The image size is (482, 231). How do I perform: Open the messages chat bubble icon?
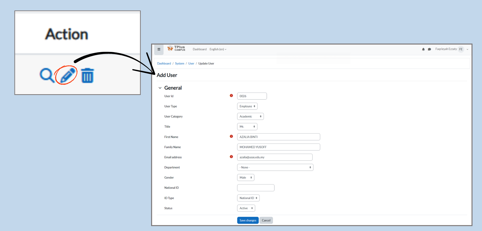coord(429,49)
